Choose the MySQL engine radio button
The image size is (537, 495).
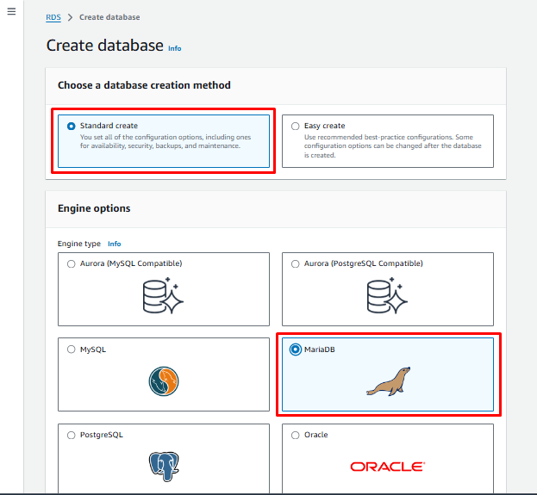click(72, 350)
